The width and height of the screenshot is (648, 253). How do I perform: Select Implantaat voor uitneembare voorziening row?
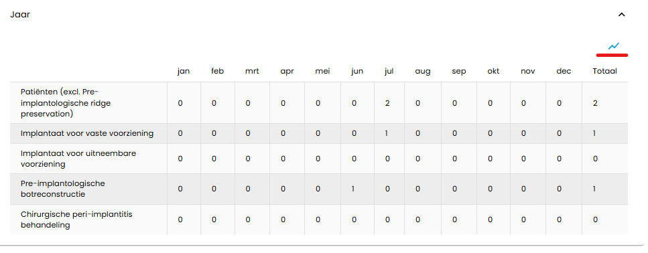[x=318, y=159]
